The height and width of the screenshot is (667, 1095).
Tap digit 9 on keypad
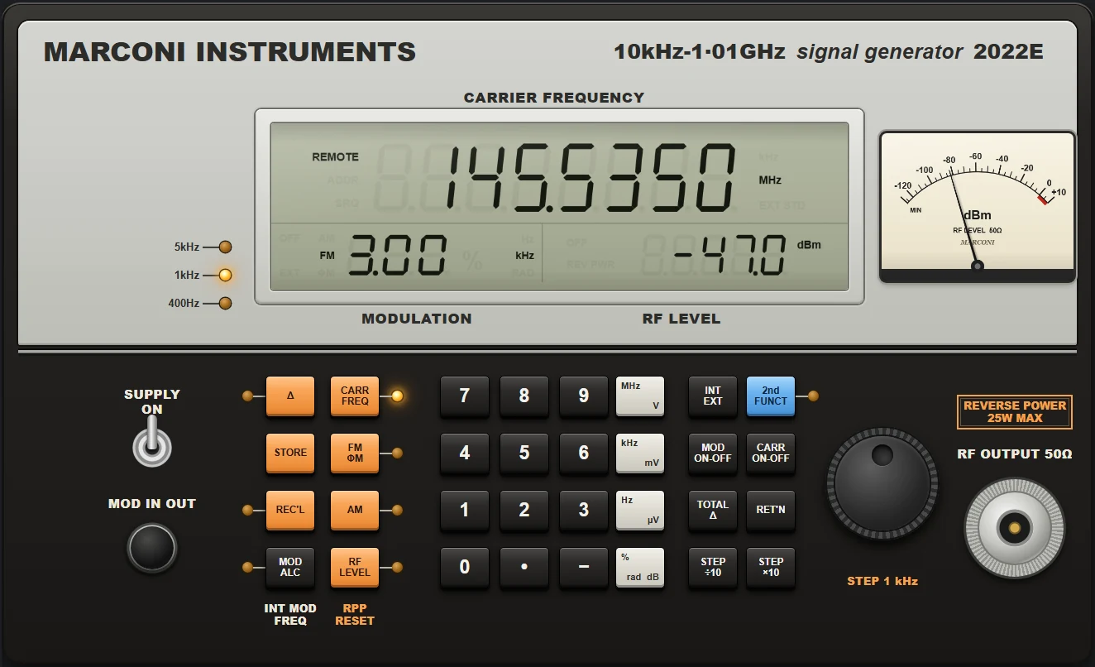584,396
